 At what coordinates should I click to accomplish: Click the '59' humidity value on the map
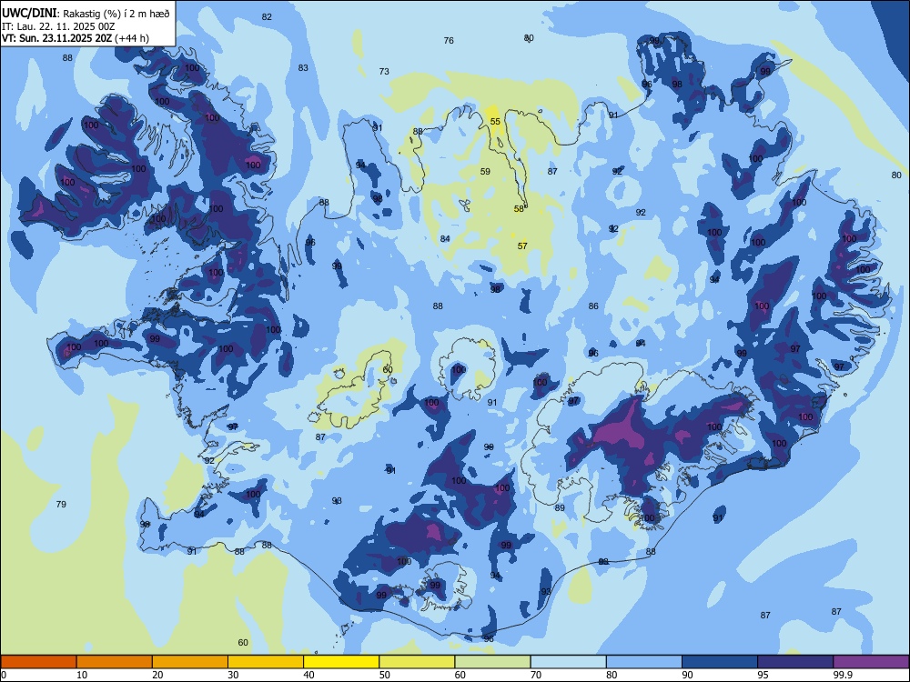coord(485,171)
